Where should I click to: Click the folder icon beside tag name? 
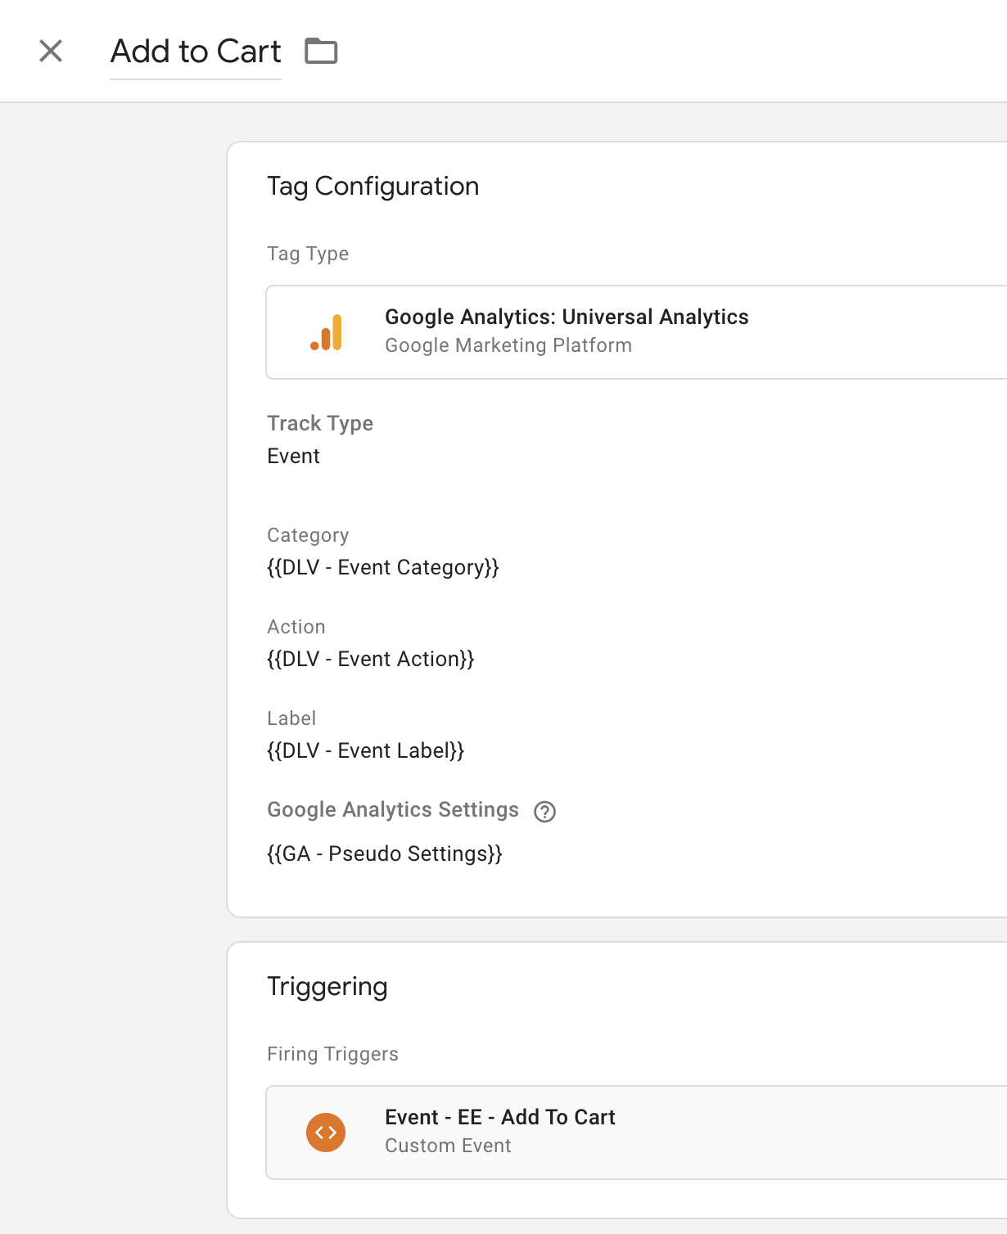pos(321,51)
